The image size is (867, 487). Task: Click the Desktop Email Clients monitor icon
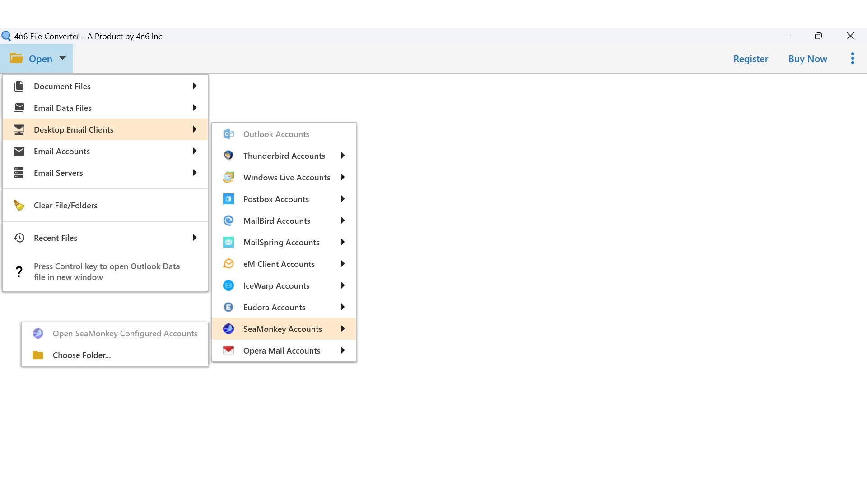pos(19,129)
